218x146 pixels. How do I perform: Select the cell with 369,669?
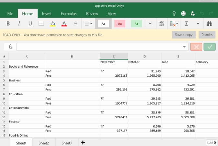coord(145,131)
